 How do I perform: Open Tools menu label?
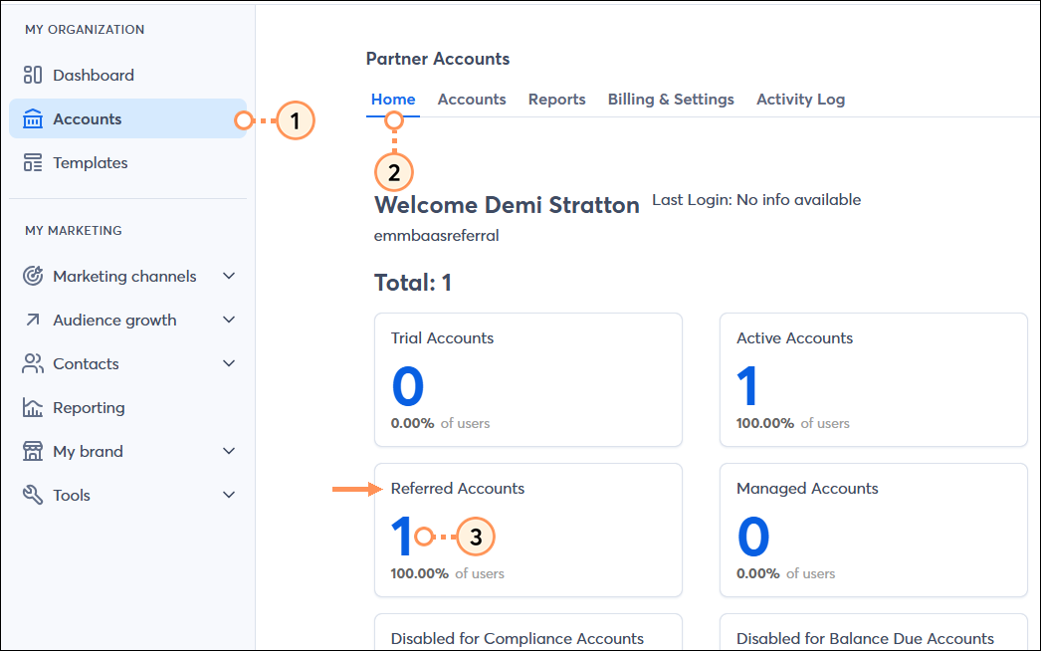point(72,495)
